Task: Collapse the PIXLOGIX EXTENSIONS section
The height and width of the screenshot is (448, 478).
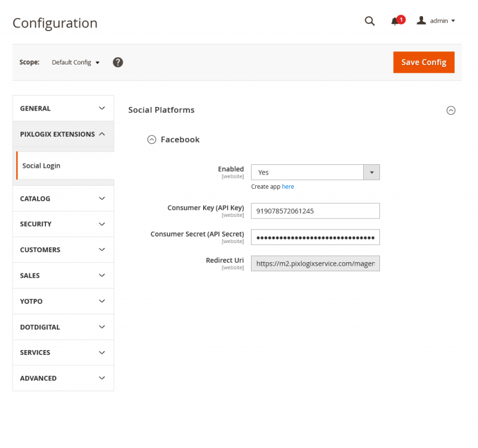Action: [x=63, y=134]
